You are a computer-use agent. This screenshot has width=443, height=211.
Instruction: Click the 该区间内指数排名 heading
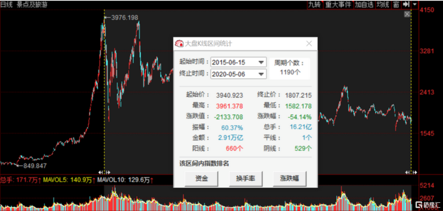tap(204, 164)
